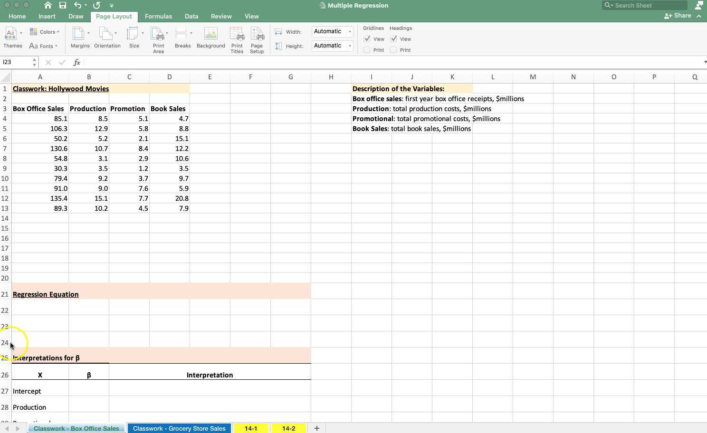Uncheck Gridlines View checkbox

[366, 39]
